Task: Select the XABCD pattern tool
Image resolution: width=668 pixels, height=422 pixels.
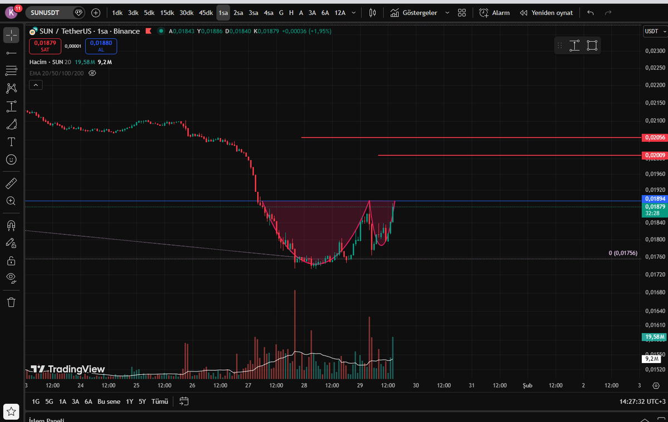Action: pyautogui.click(x=11, y=88)
